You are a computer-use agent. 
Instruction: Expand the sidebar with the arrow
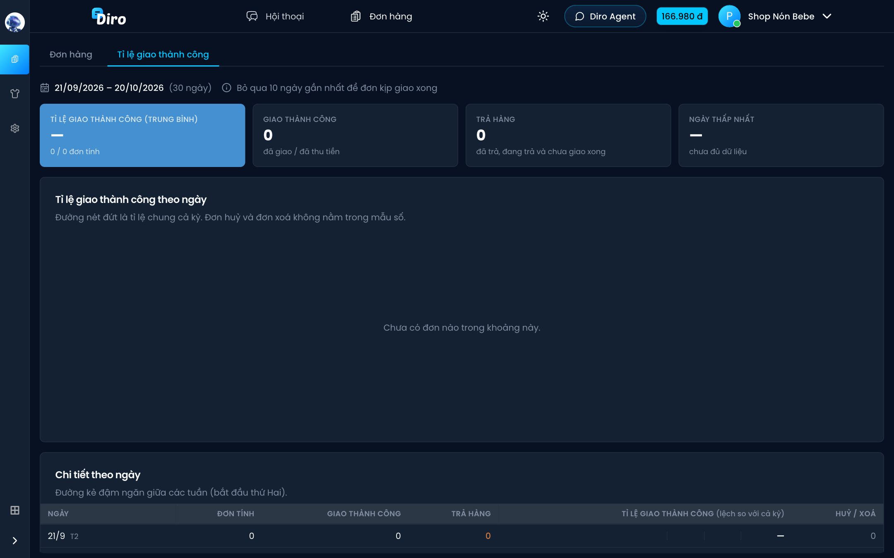pyautogui.click(x=14, y=541)
